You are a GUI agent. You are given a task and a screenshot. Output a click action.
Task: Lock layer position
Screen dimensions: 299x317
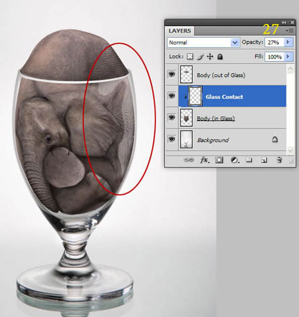pos(210,56)
